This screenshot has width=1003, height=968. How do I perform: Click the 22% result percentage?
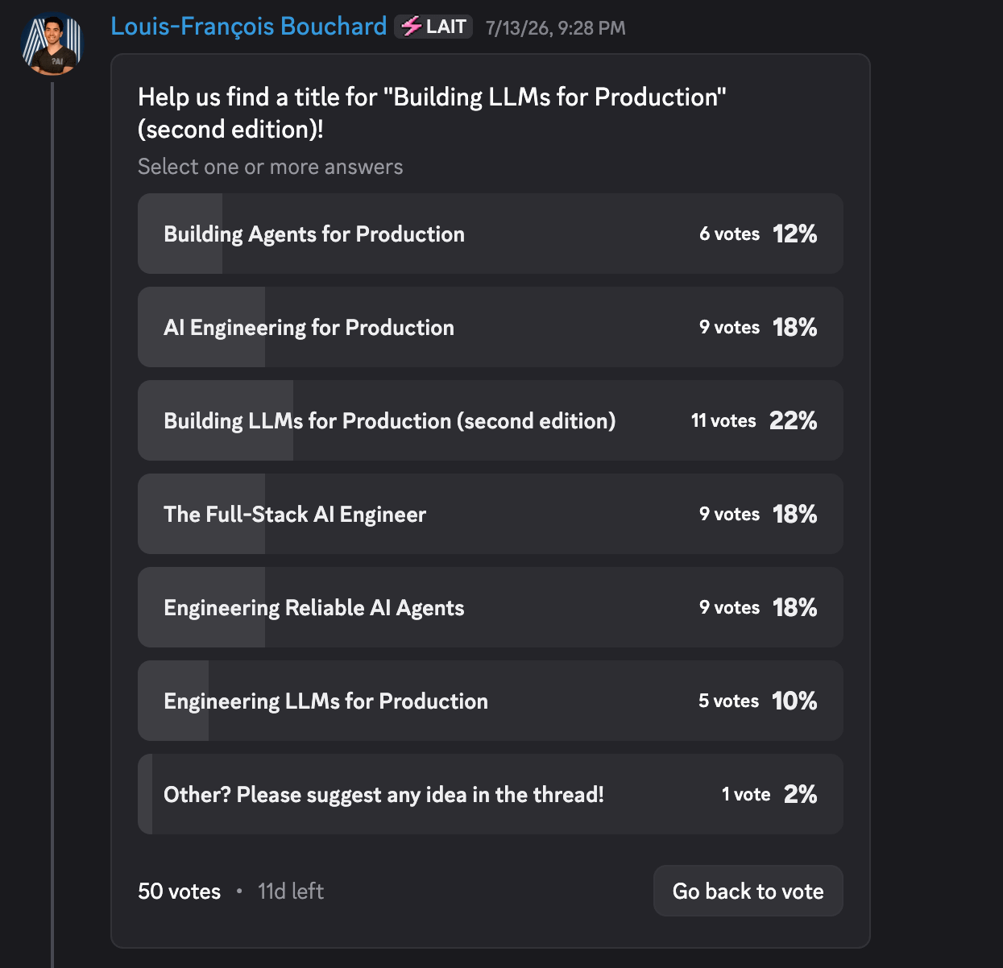point(793,420)
